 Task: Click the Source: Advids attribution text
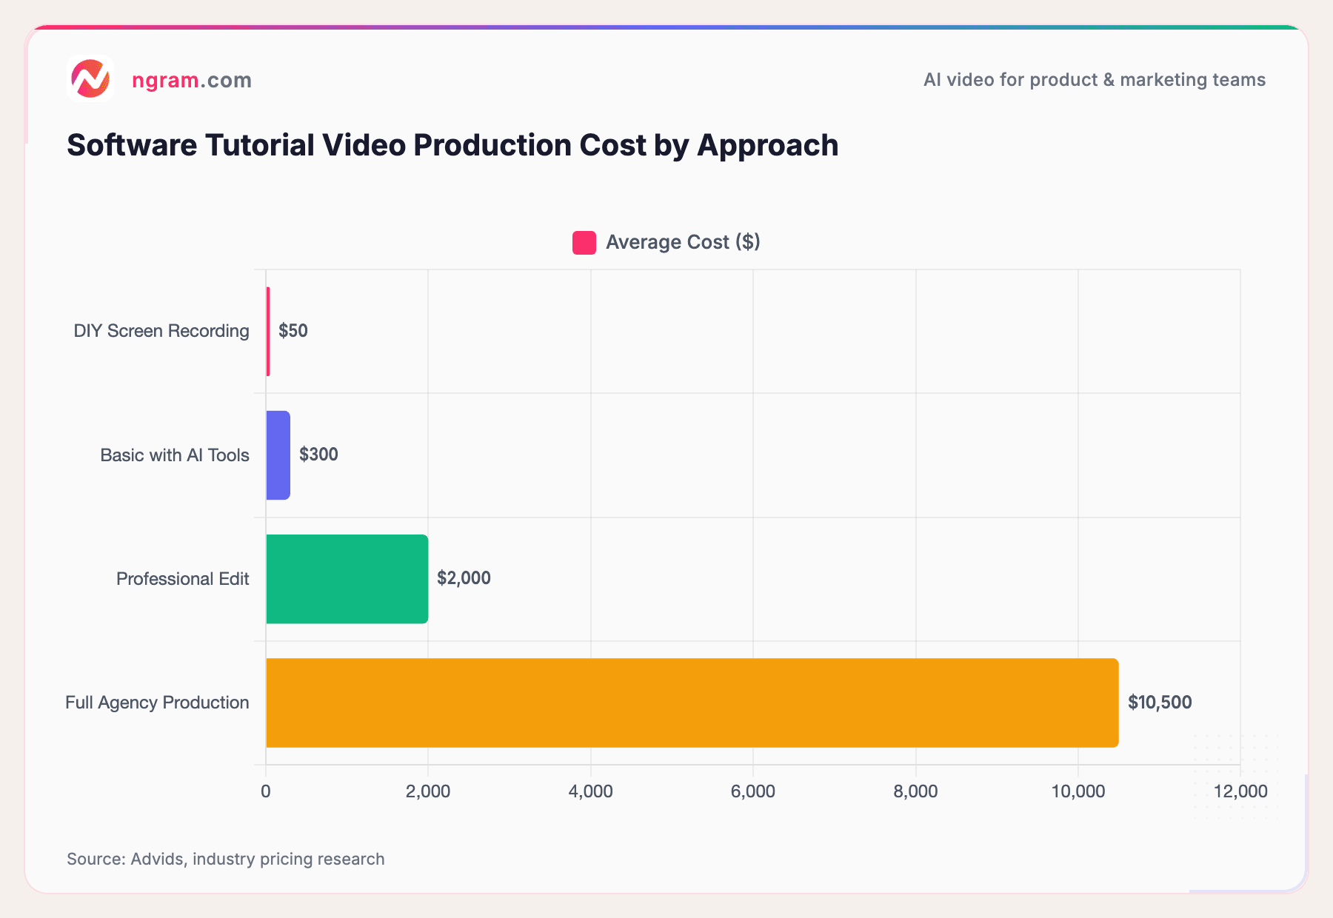pos(225,859)
